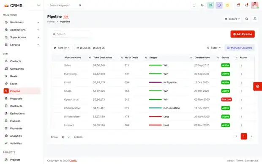Go to pagination page 1

(244, 137)
